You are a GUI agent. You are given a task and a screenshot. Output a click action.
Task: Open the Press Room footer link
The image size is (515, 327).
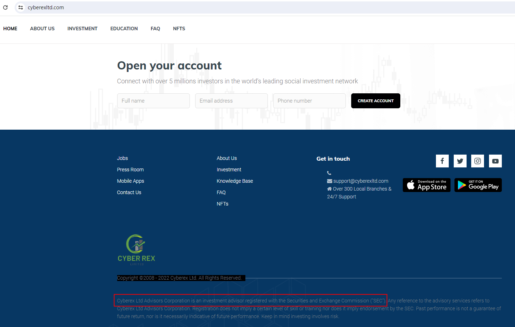(x=130, y=170)
